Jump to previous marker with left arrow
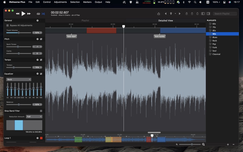Image resolution: width=243 pixels, height=152 pixels. [166, 14]
